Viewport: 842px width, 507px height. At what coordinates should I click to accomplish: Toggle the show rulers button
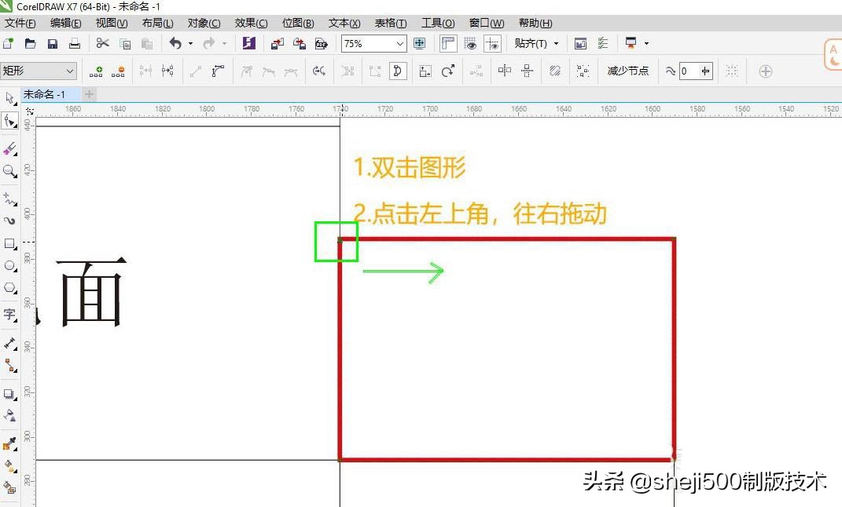click(x=448, y=44)
